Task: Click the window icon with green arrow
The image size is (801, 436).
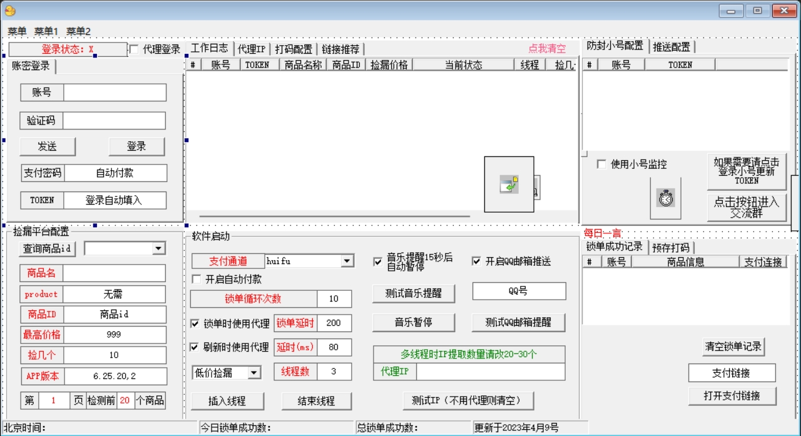Action: click(509, 185)
